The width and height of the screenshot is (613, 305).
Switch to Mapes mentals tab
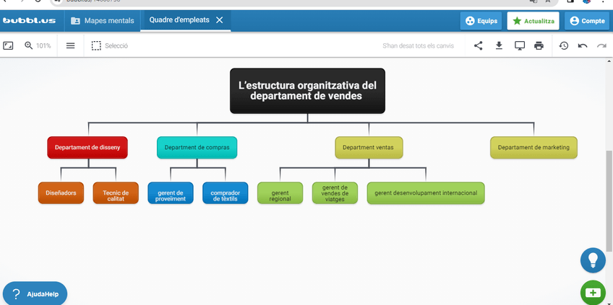point(102,21)
